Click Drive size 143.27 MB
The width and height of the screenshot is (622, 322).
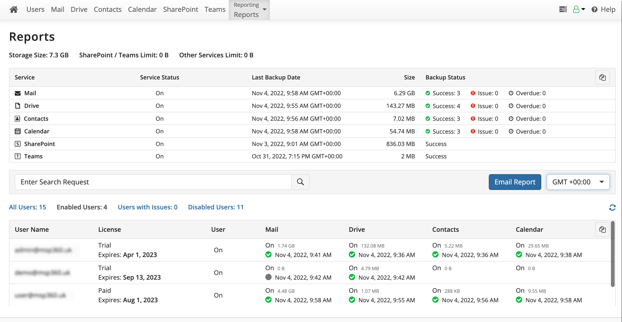pos(400,106)
